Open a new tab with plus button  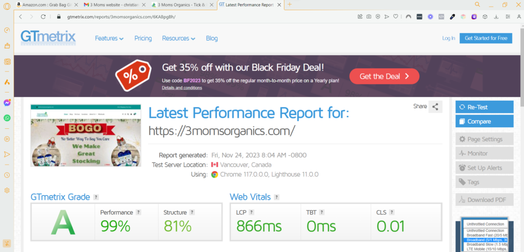pos(290,4)
